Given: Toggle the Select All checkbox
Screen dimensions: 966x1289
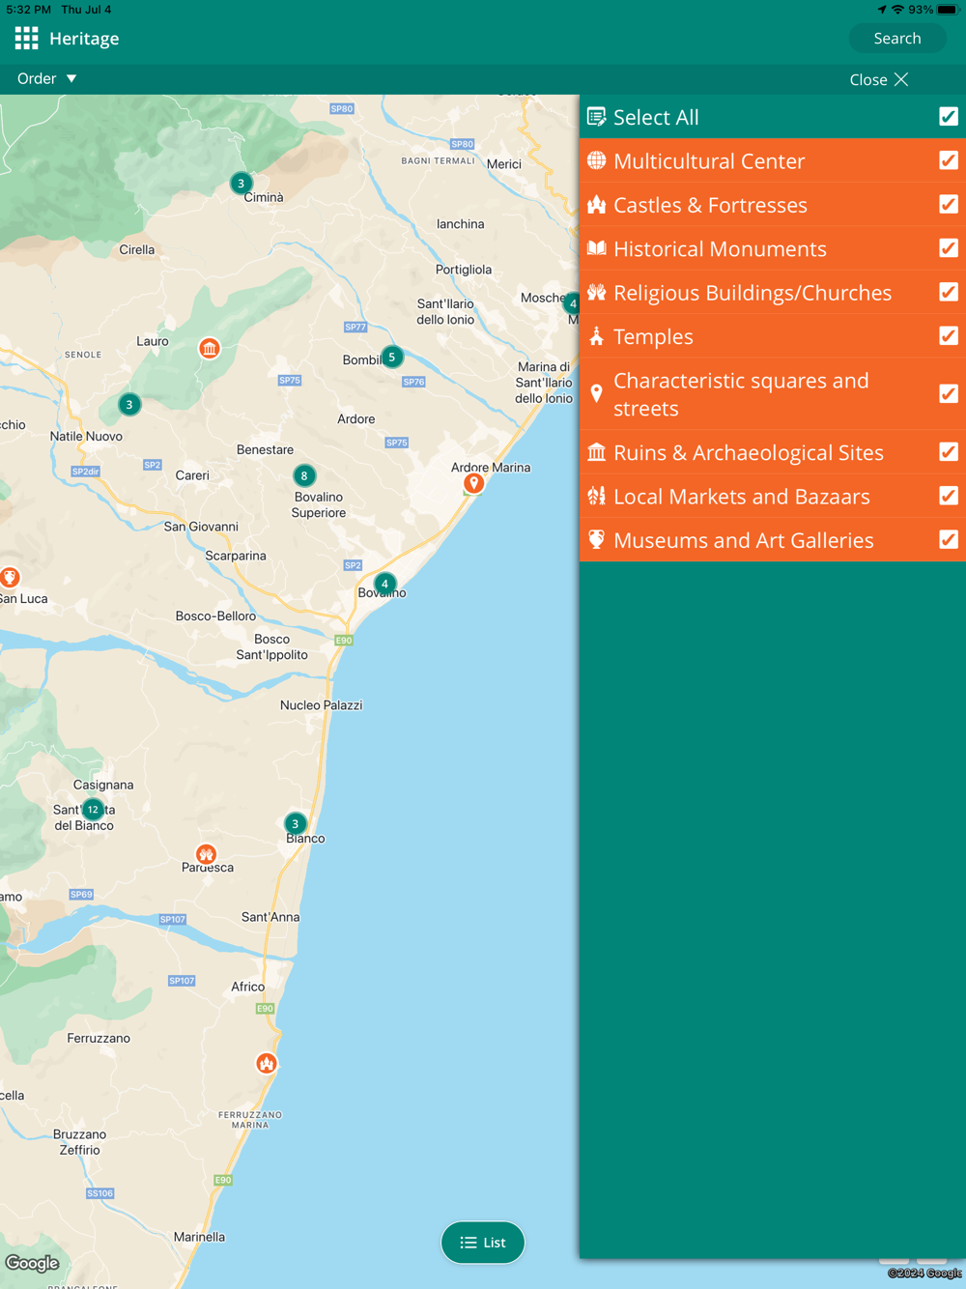Looking at the screenshot, I should [x=949, y=117].
